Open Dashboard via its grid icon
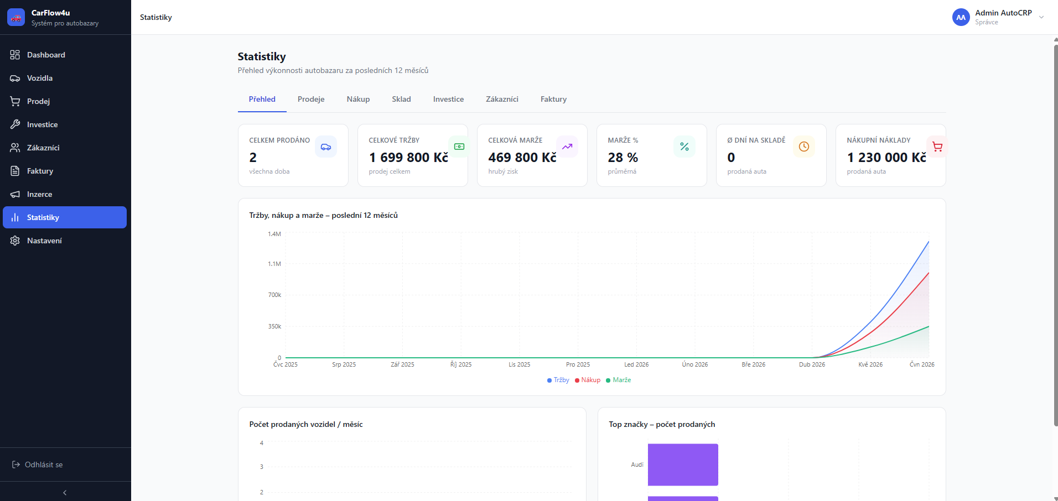 coord(15,55)
